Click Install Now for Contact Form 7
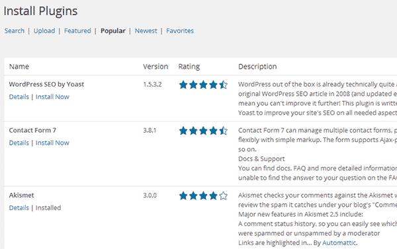397x249 pixels. coord(52,143)
